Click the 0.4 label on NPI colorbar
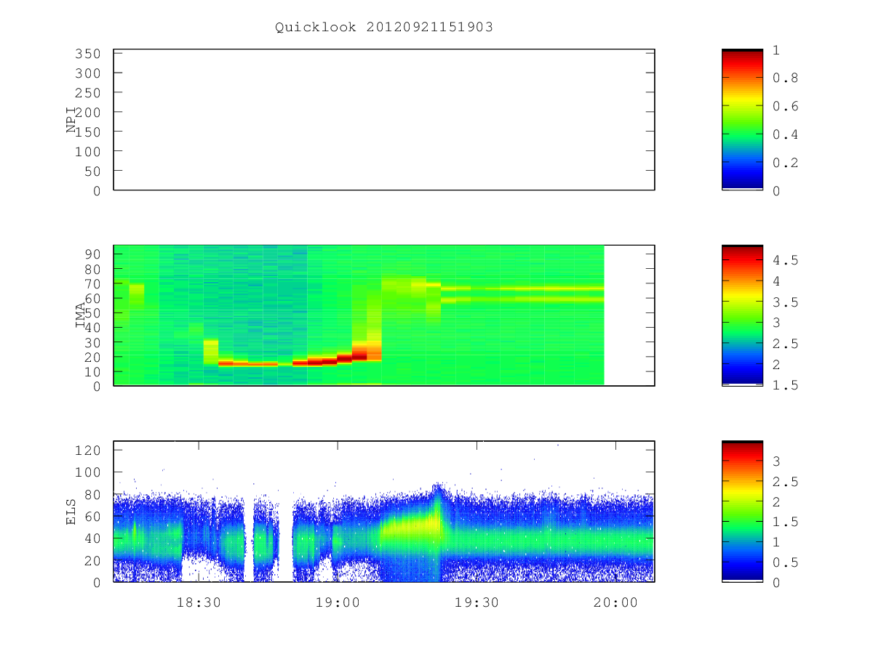 [785, 134]
